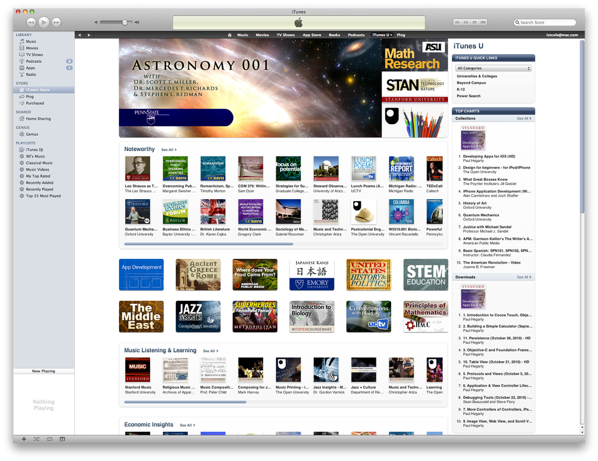Create a new playlist with the plus icon
598x461 pixels.
[x=24, y=438]
